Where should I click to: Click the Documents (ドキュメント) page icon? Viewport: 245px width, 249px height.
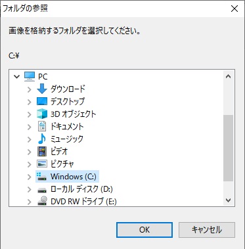coord(42,126)
